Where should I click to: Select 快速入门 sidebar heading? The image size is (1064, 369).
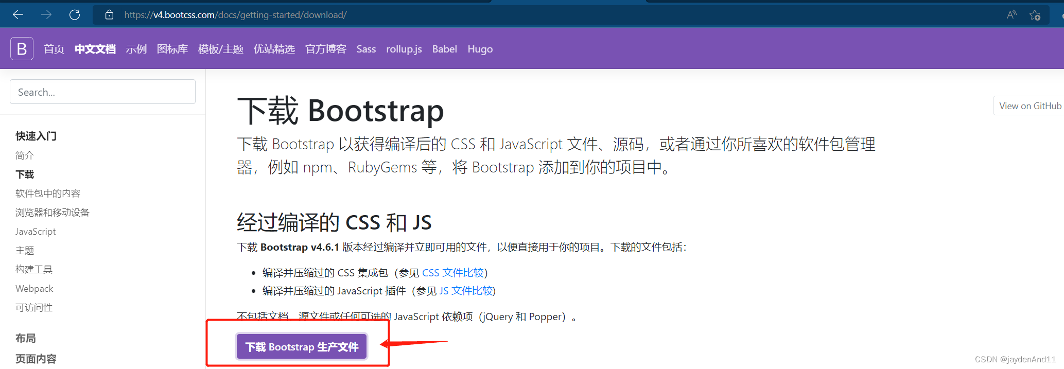point(36,136)
